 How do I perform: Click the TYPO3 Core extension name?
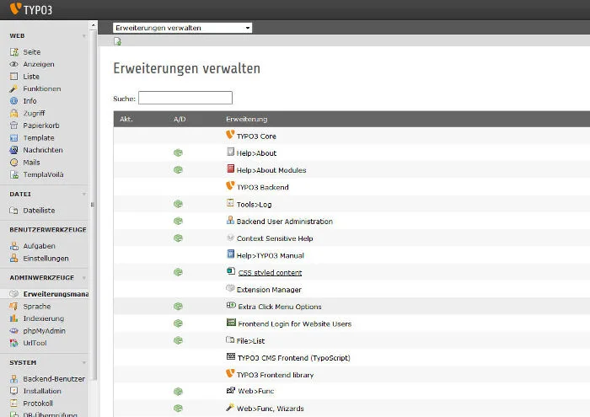pyautogui.click(x=256, y=136)
